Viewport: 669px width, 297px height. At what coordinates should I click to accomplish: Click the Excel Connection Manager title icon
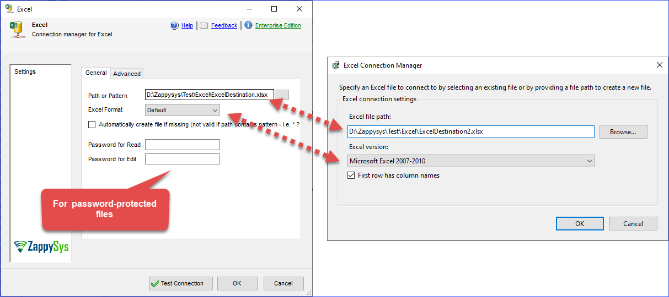click(335, 65)
